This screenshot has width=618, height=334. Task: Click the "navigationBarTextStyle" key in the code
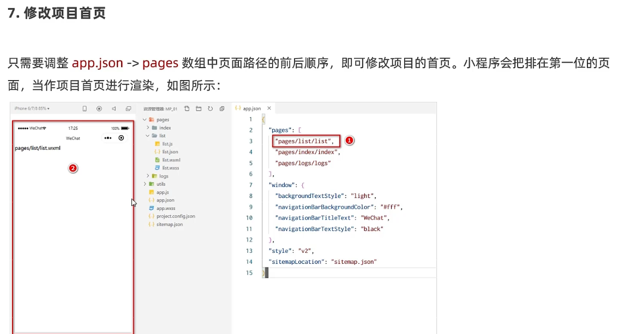[314, 229]
